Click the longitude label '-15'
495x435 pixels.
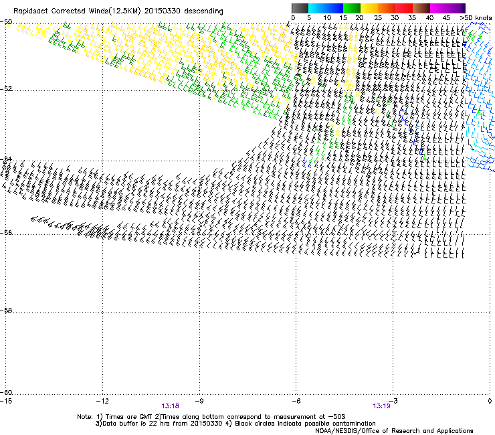(6, 401)
